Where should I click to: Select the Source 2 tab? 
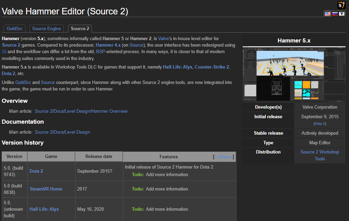80,29
